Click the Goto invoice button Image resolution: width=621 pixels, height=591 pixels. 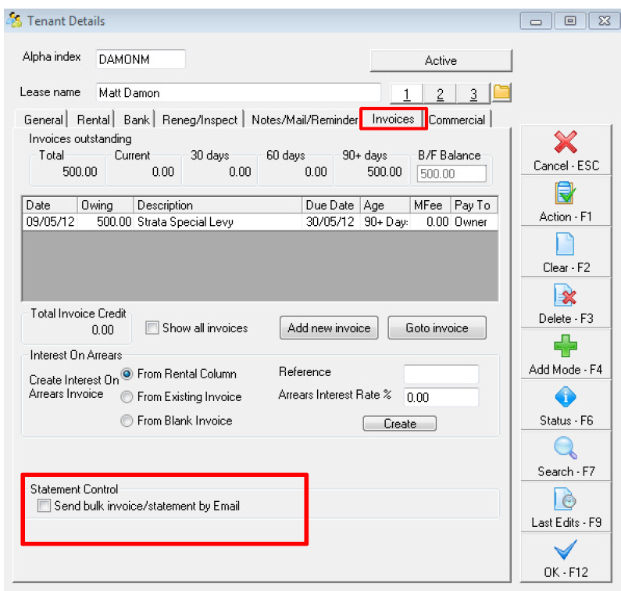(437, 328)
